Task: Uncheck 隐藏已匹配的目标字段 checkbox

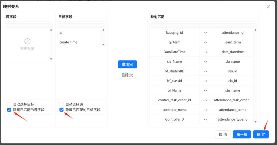Action: coord(61,110)
